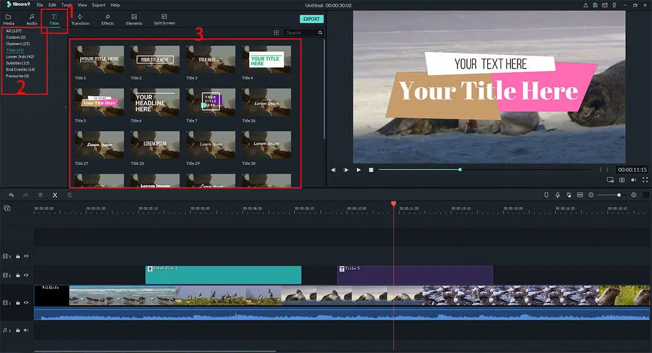Hide video track 3 with eye icon

[x=26, y=256]
